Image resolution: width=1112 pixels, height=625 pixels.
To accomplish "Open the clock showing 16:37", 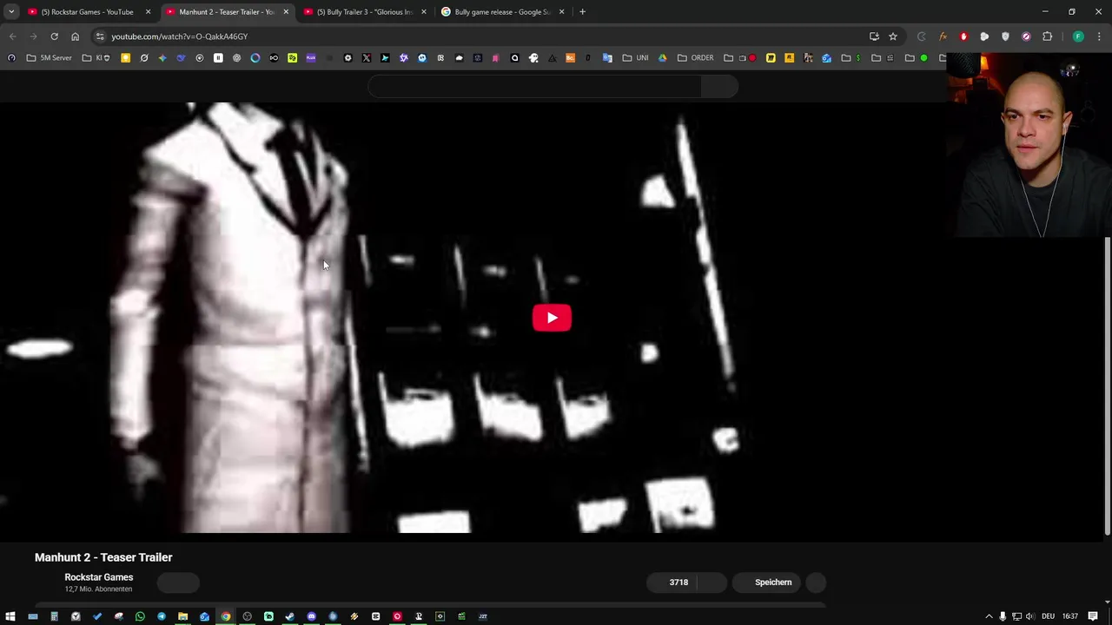I will point(1070,616).
